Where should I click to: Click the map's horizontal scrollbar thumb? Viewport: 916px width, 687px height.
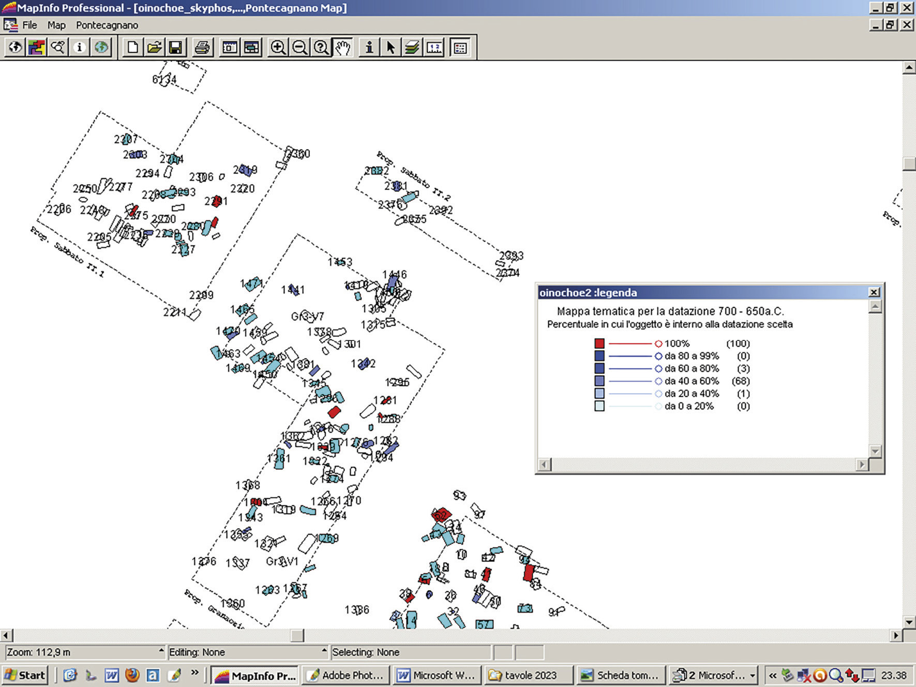coord(297,635)
